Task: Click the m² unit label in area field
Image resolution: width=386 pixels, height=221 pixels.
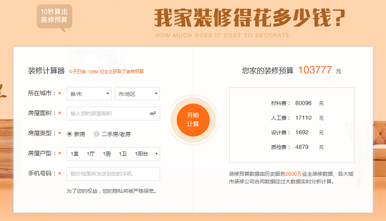Action: [x=152, y=113]
